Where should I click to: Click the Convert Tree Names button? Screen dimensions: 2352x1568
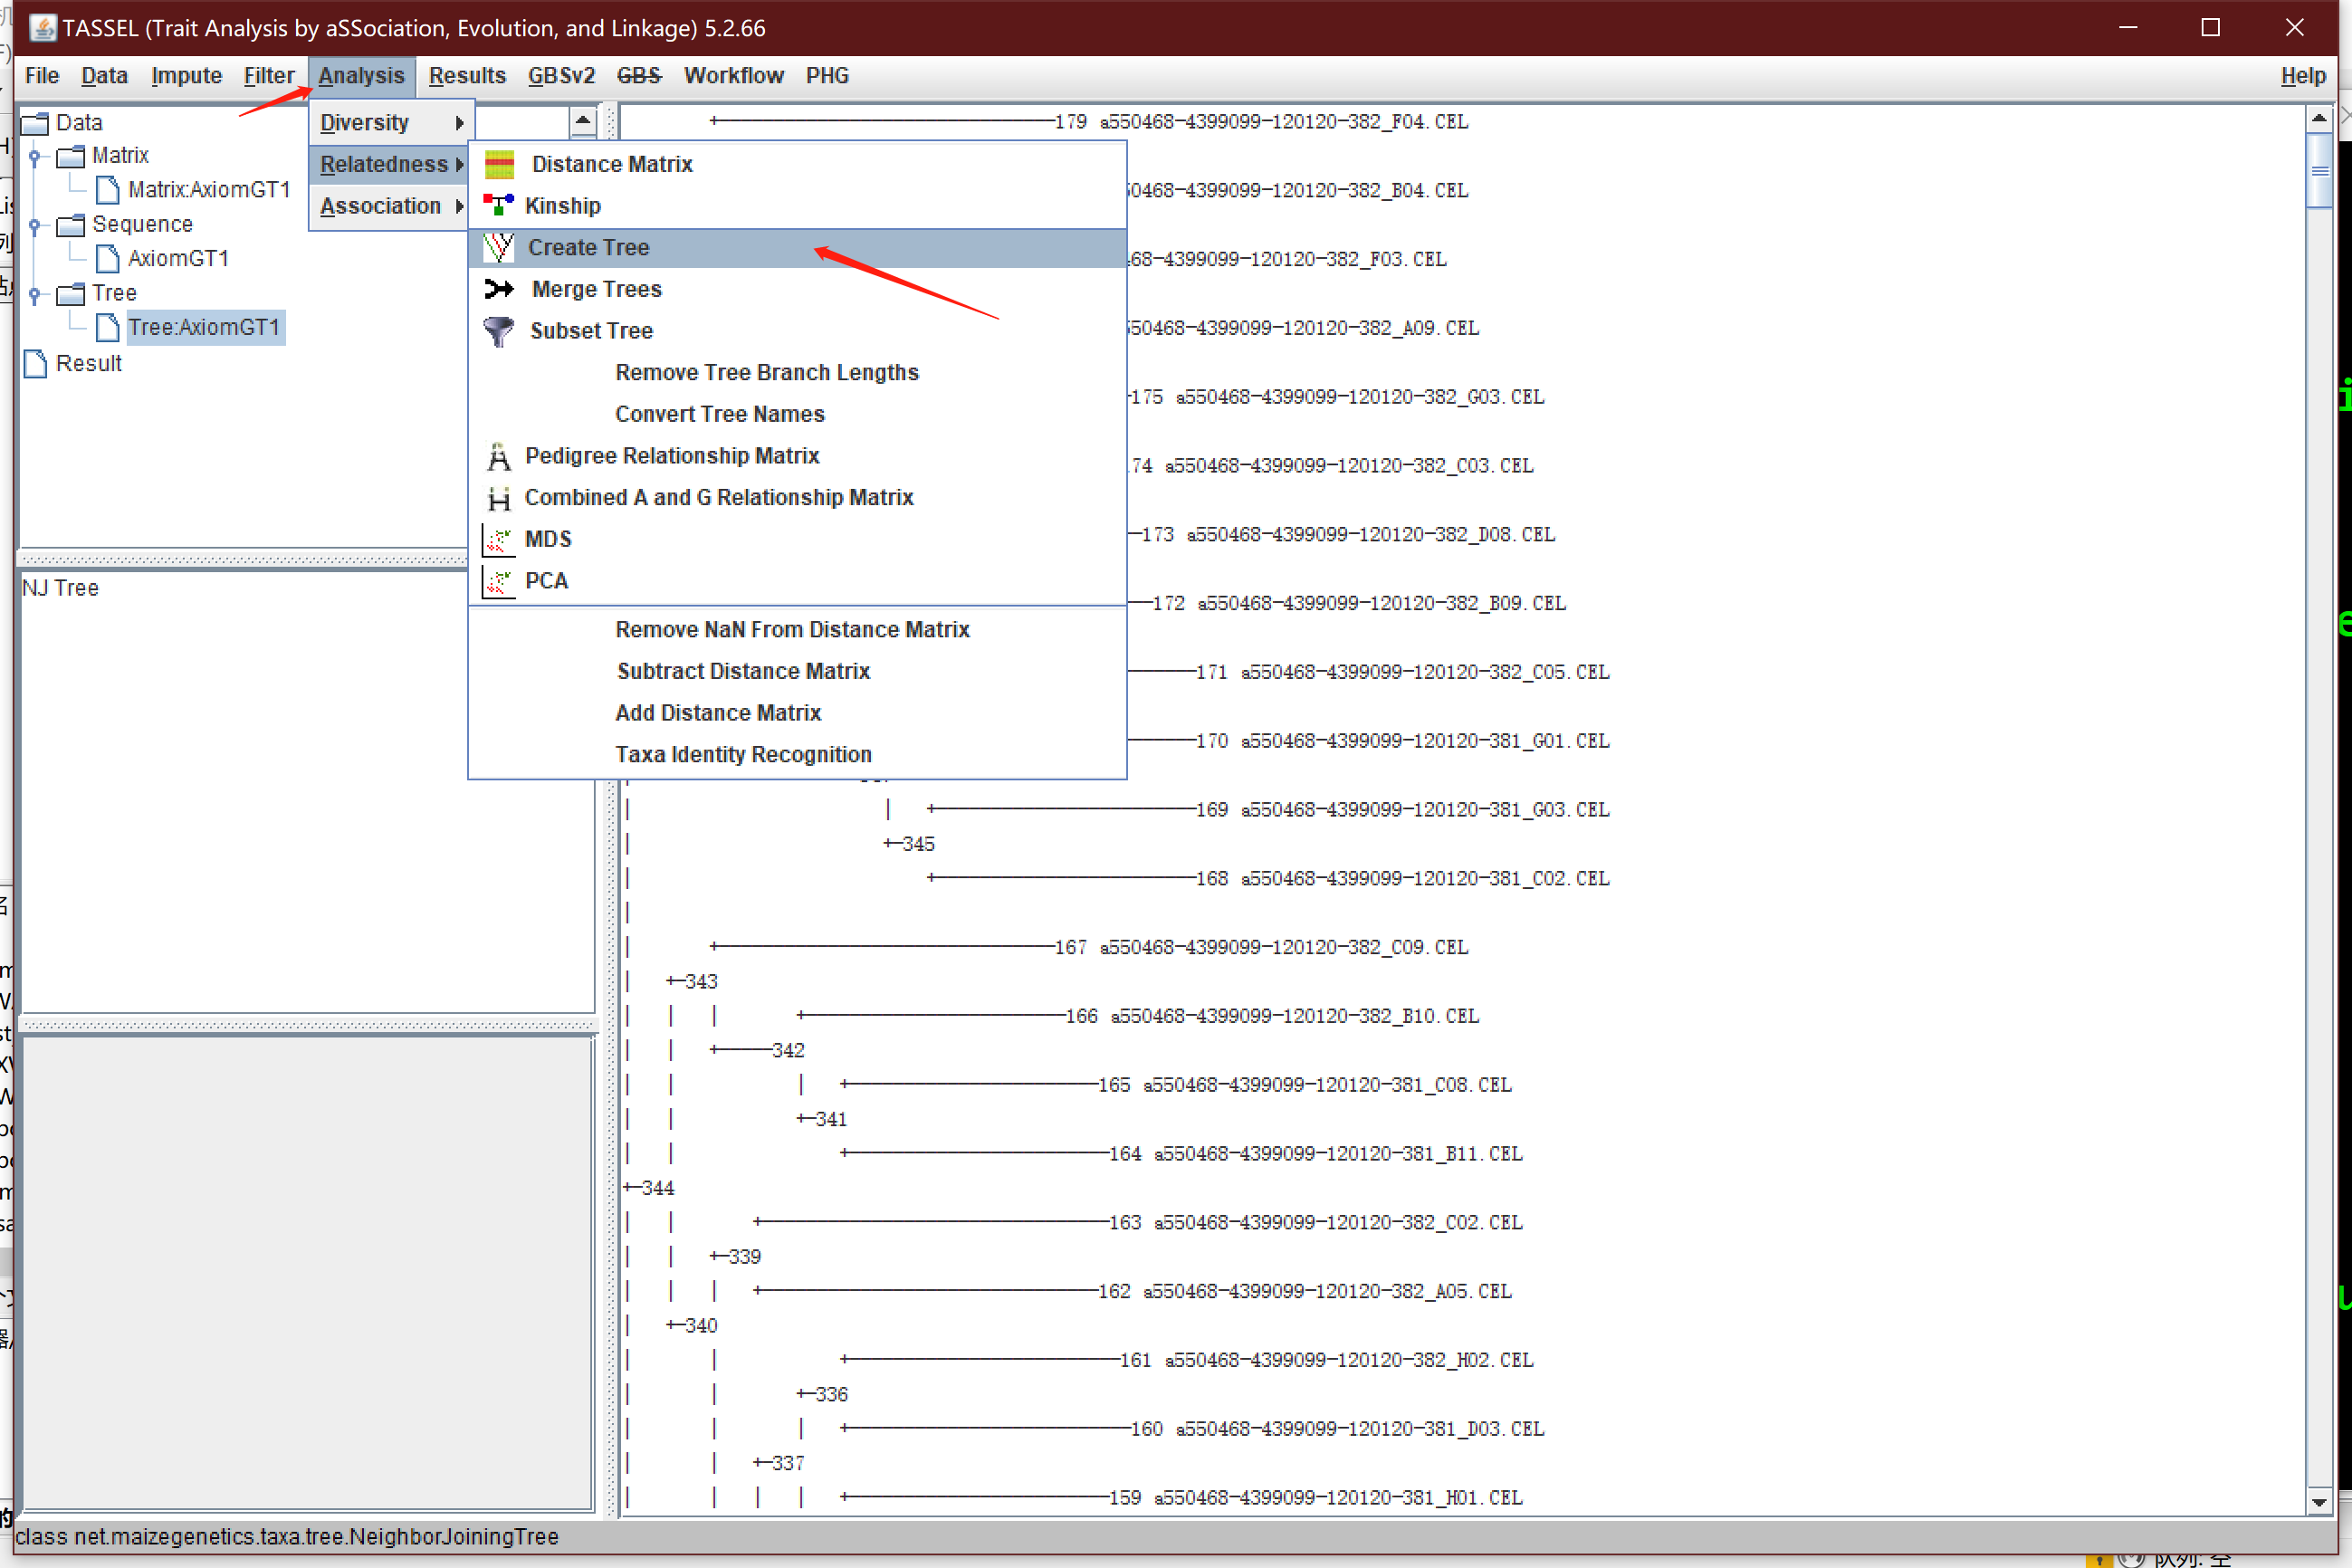point(719,413)
